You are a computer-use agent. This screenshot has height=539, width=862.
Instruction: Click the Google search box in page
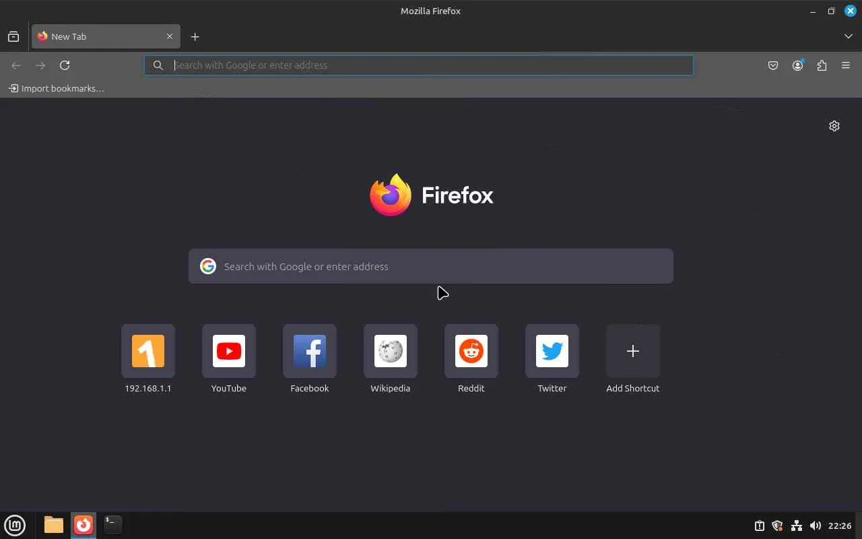click(x=431, y=266)
